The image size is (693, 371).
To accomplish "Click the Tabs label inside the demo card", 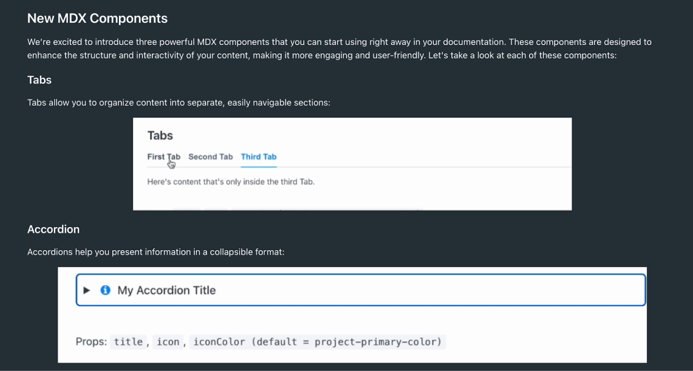I will point(160,135).
